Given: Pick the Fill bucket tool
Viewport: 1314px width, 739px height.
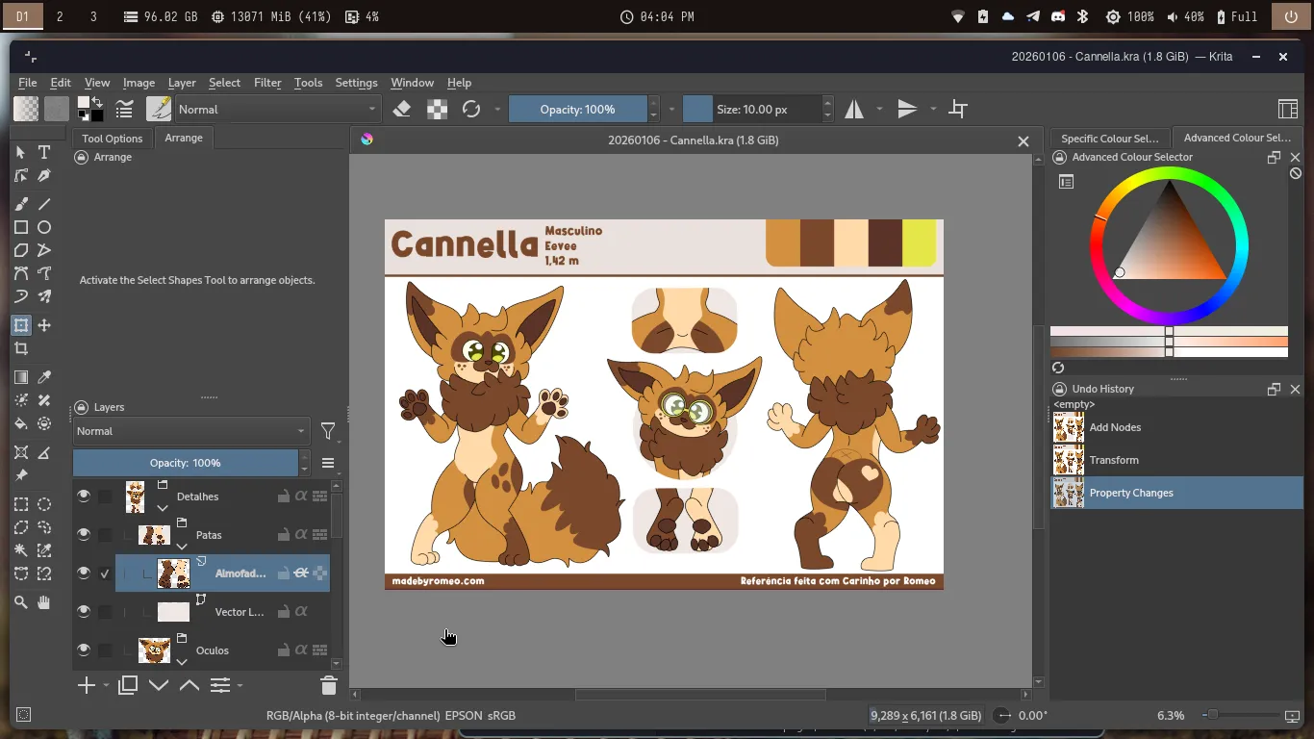Looking at the screenshot, I should point(21,423).
